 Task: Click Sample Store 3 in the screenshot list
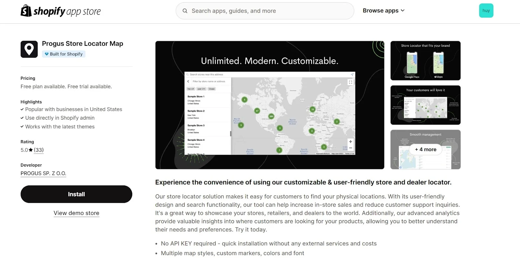pos(196,125)
